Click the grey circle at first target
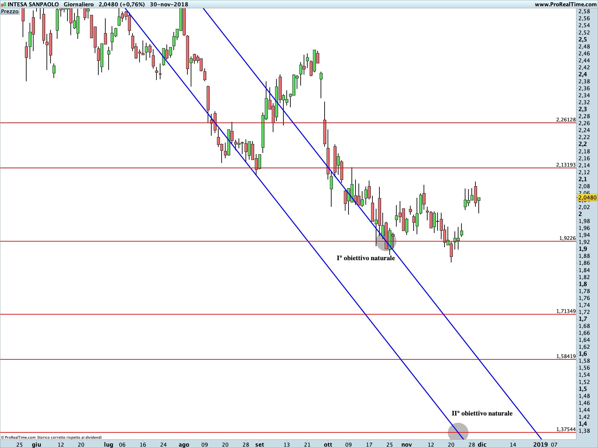The width and height of the screenshot is (598, 448). (386, 241)
